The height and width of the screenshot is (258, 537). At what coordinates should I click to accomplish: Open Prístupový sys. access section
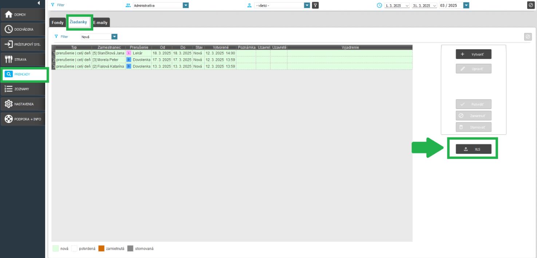(23, 44)
